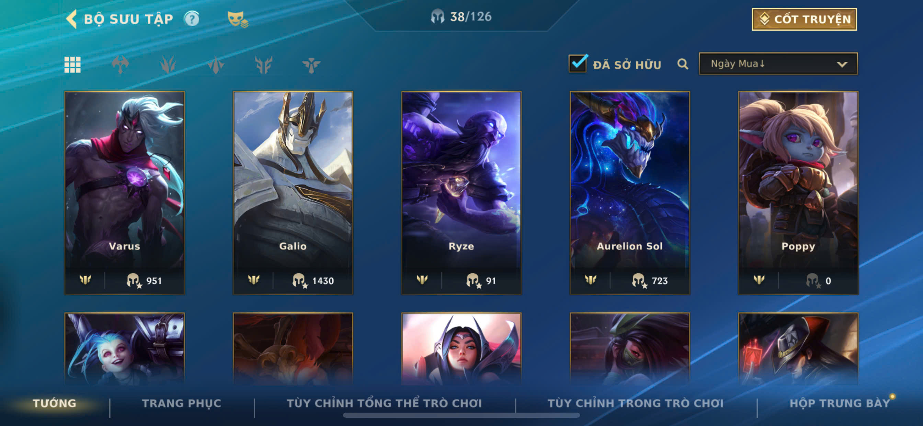Filter by the second role emblem icon
The image size is (923, 426).
pos(168,65)
